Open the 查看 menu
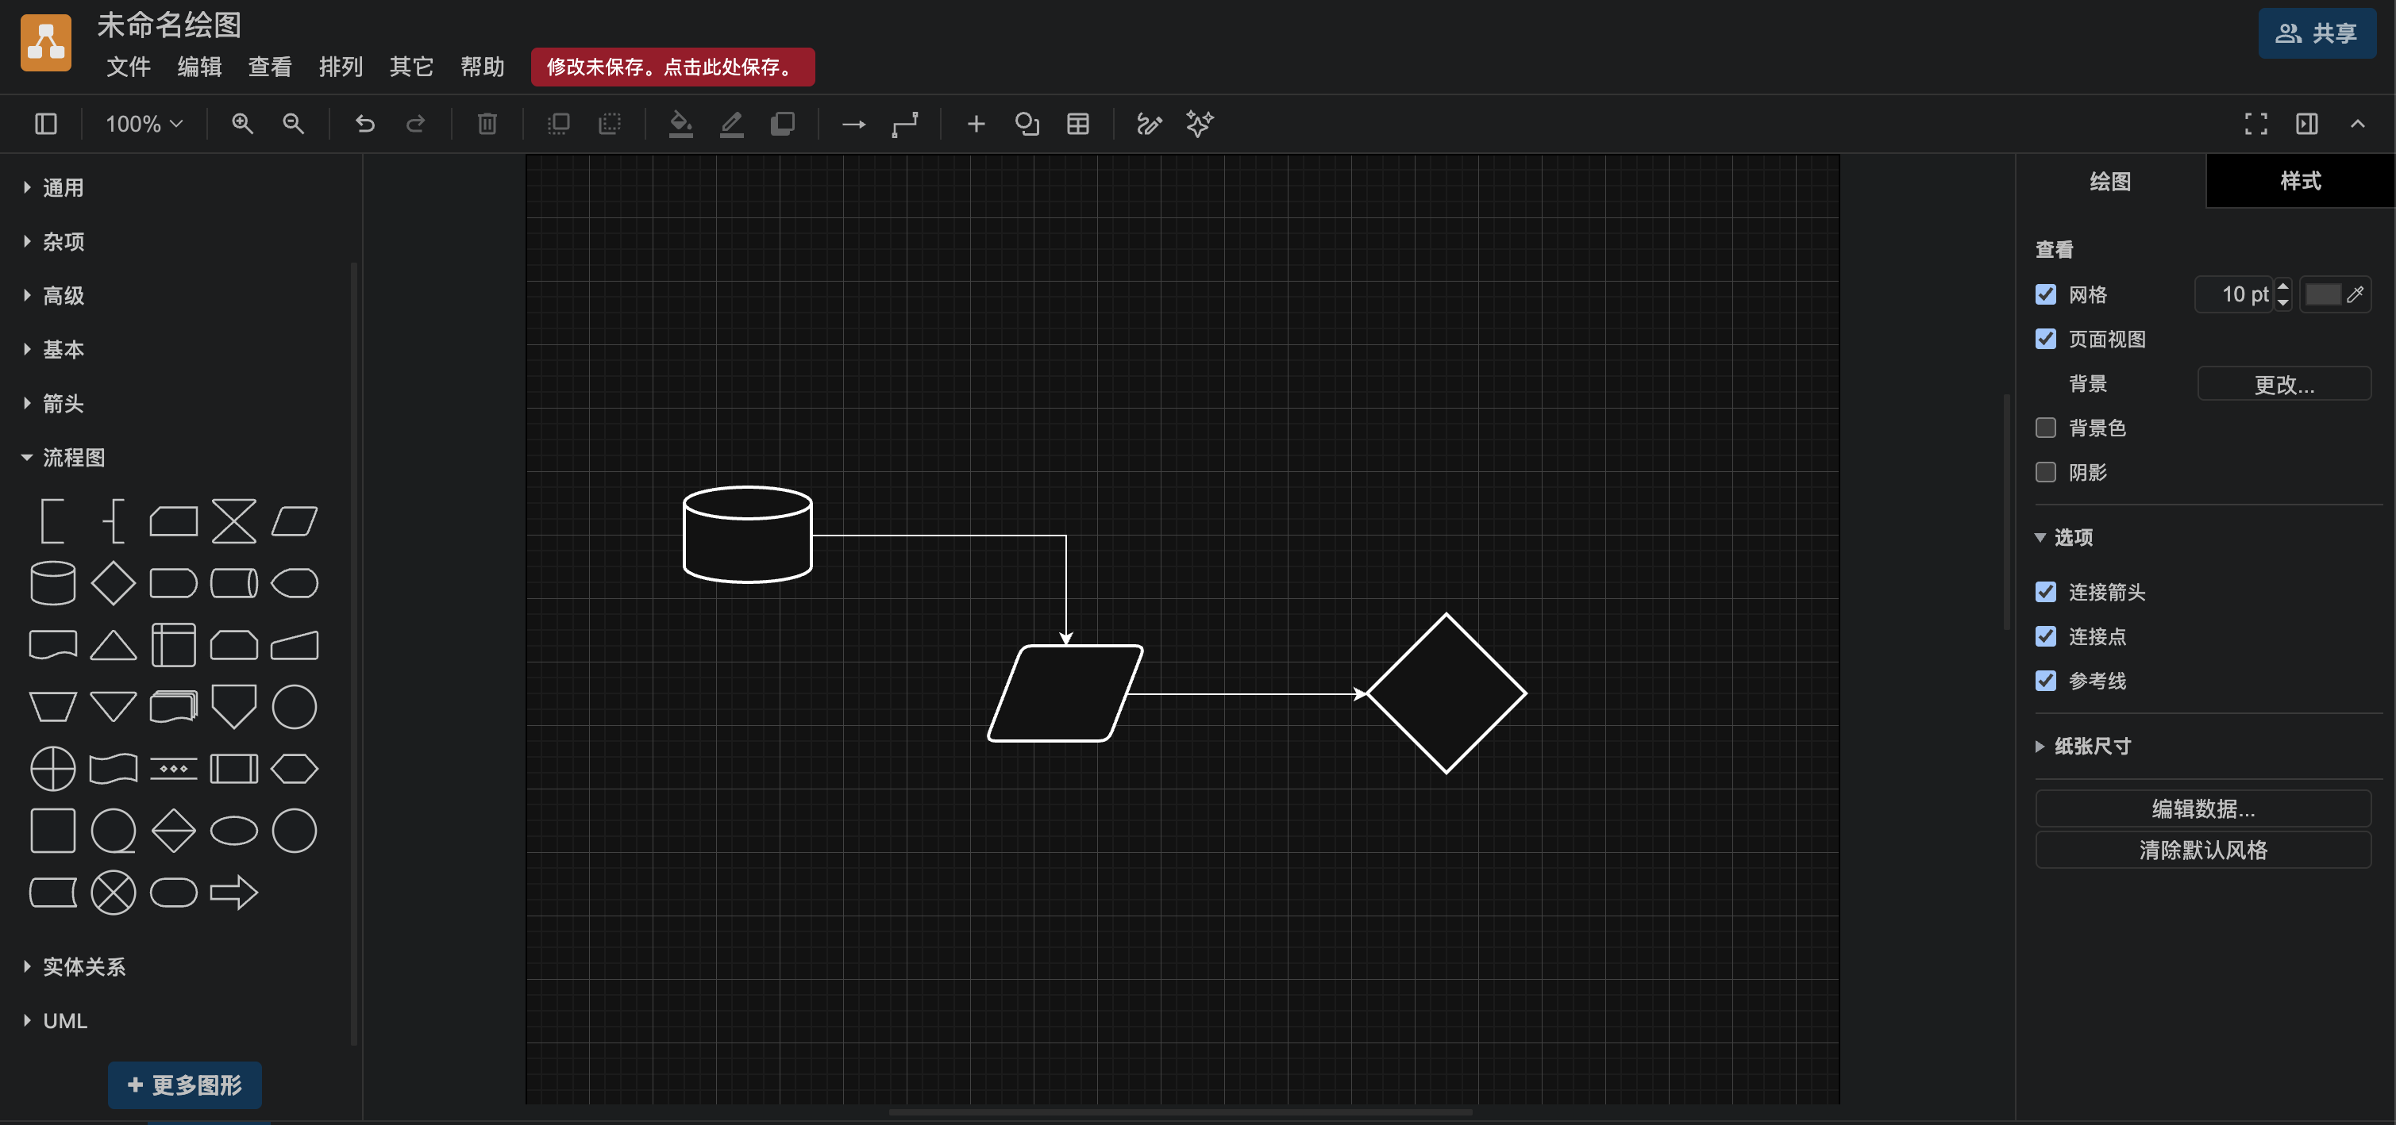Viewport: 2396px width, 1125px height. tap(270, 67)
